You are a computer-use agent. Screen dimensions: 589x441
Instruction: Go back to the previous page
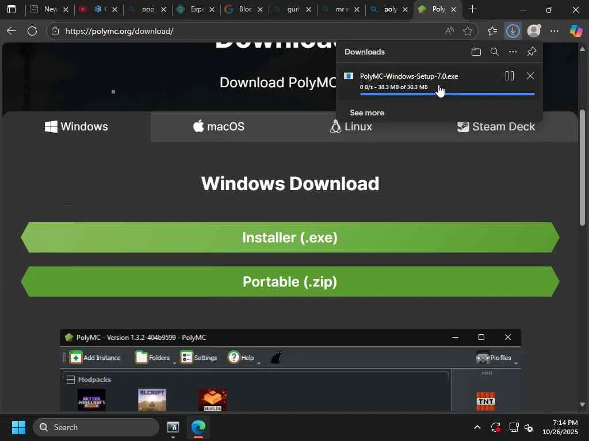coord(12,31)
